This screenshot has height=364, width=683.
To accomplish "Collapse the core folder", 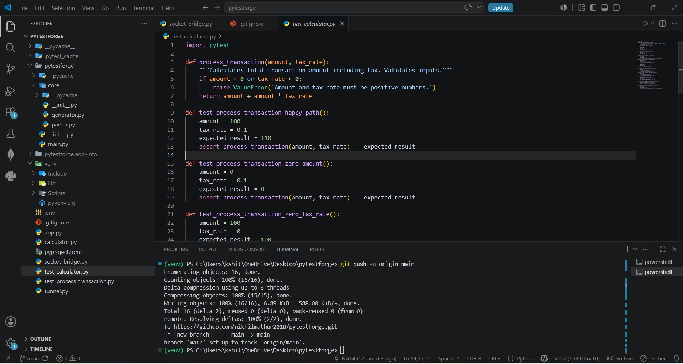I will [x=34, y=85].
